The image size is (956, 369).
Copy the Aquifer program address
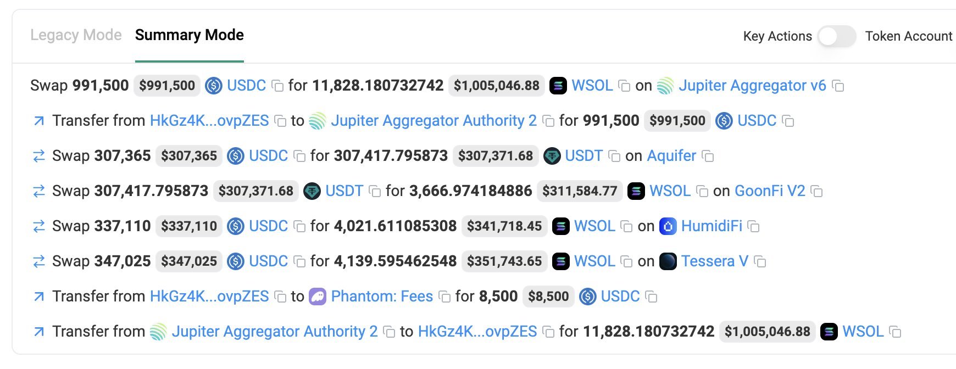pyautogui.click(x=708, y=156)
